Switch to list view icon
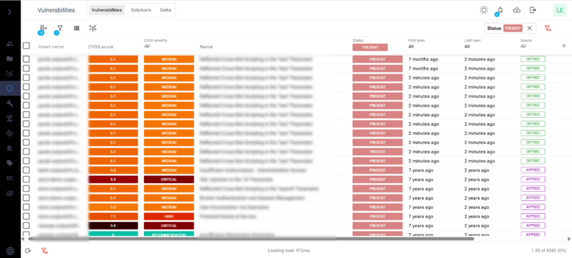 coord(77,28)
